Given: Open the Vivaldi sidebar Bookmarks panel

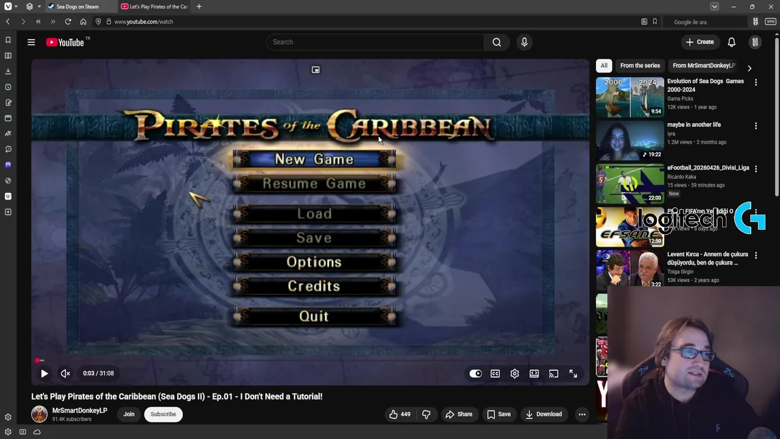Looking at the screenshot, I should tap(8, 40).
